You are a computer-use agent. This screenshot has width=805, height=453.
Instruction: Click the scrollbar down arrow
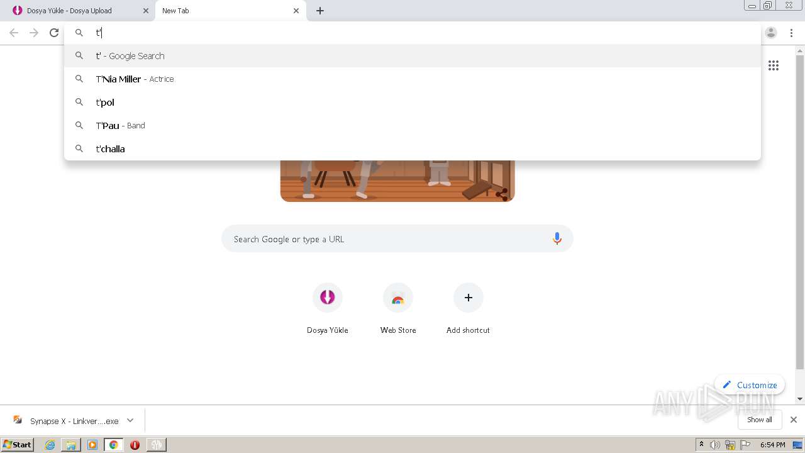pos(800,399)
